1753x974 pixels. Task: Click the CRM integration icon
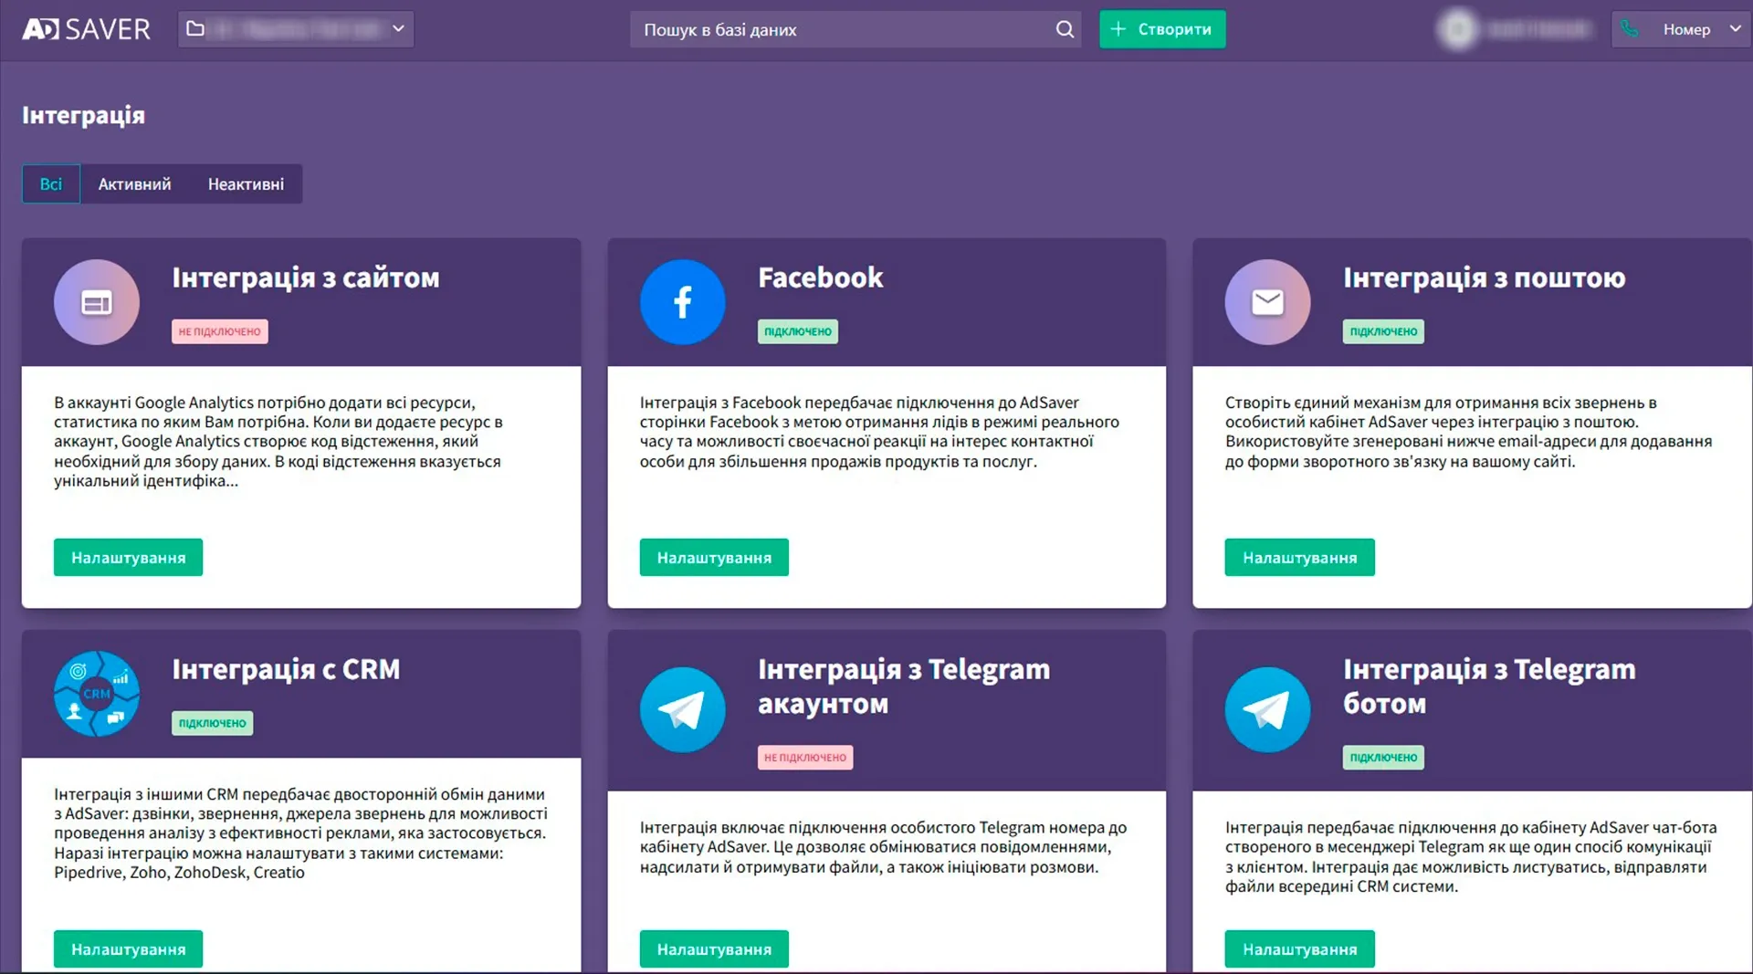(x=97, y=694)
